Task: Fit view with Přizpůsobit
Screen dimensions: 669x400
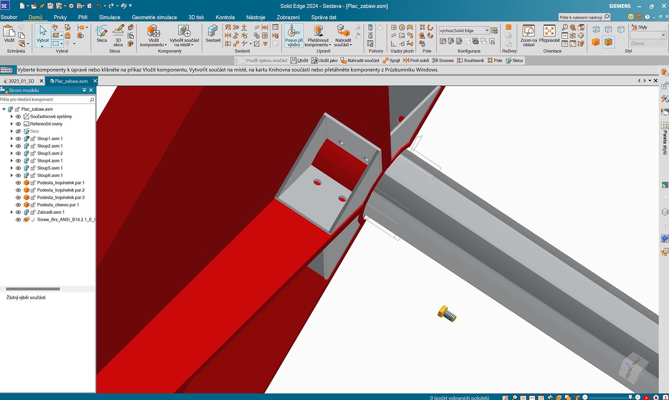Action: (549, 33)
